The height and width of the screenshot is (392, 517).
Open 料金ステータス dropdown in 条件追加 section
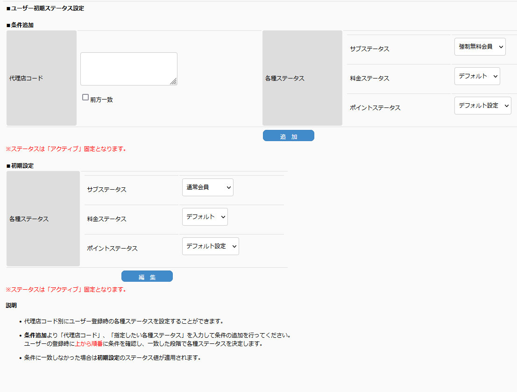coord(477,76)
